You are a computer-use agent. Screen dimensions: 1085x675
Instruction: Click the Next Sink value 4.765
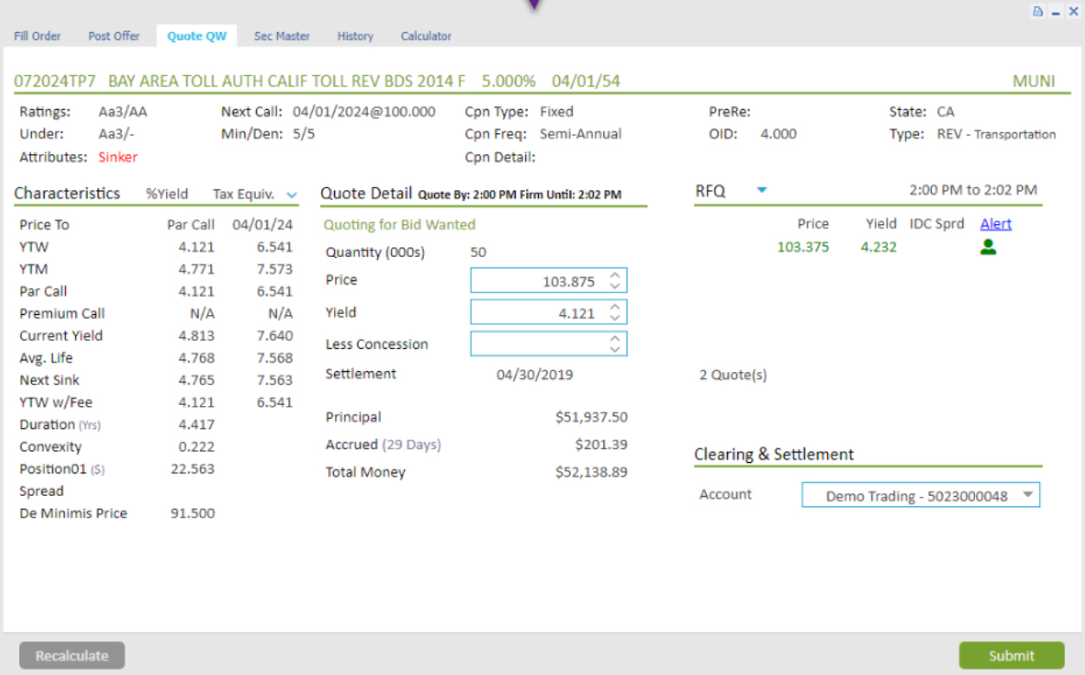click(x=196, y=380)
